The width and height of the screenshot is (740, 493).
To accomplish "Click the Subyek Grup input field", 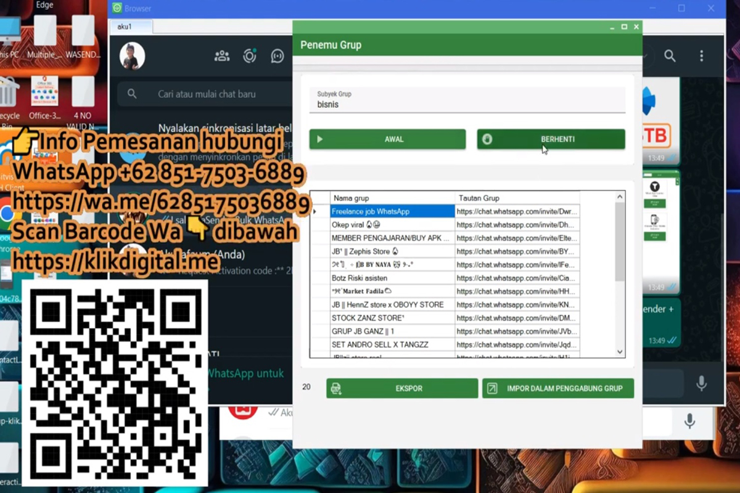I will pyautogui.click(x=467, y=100).
